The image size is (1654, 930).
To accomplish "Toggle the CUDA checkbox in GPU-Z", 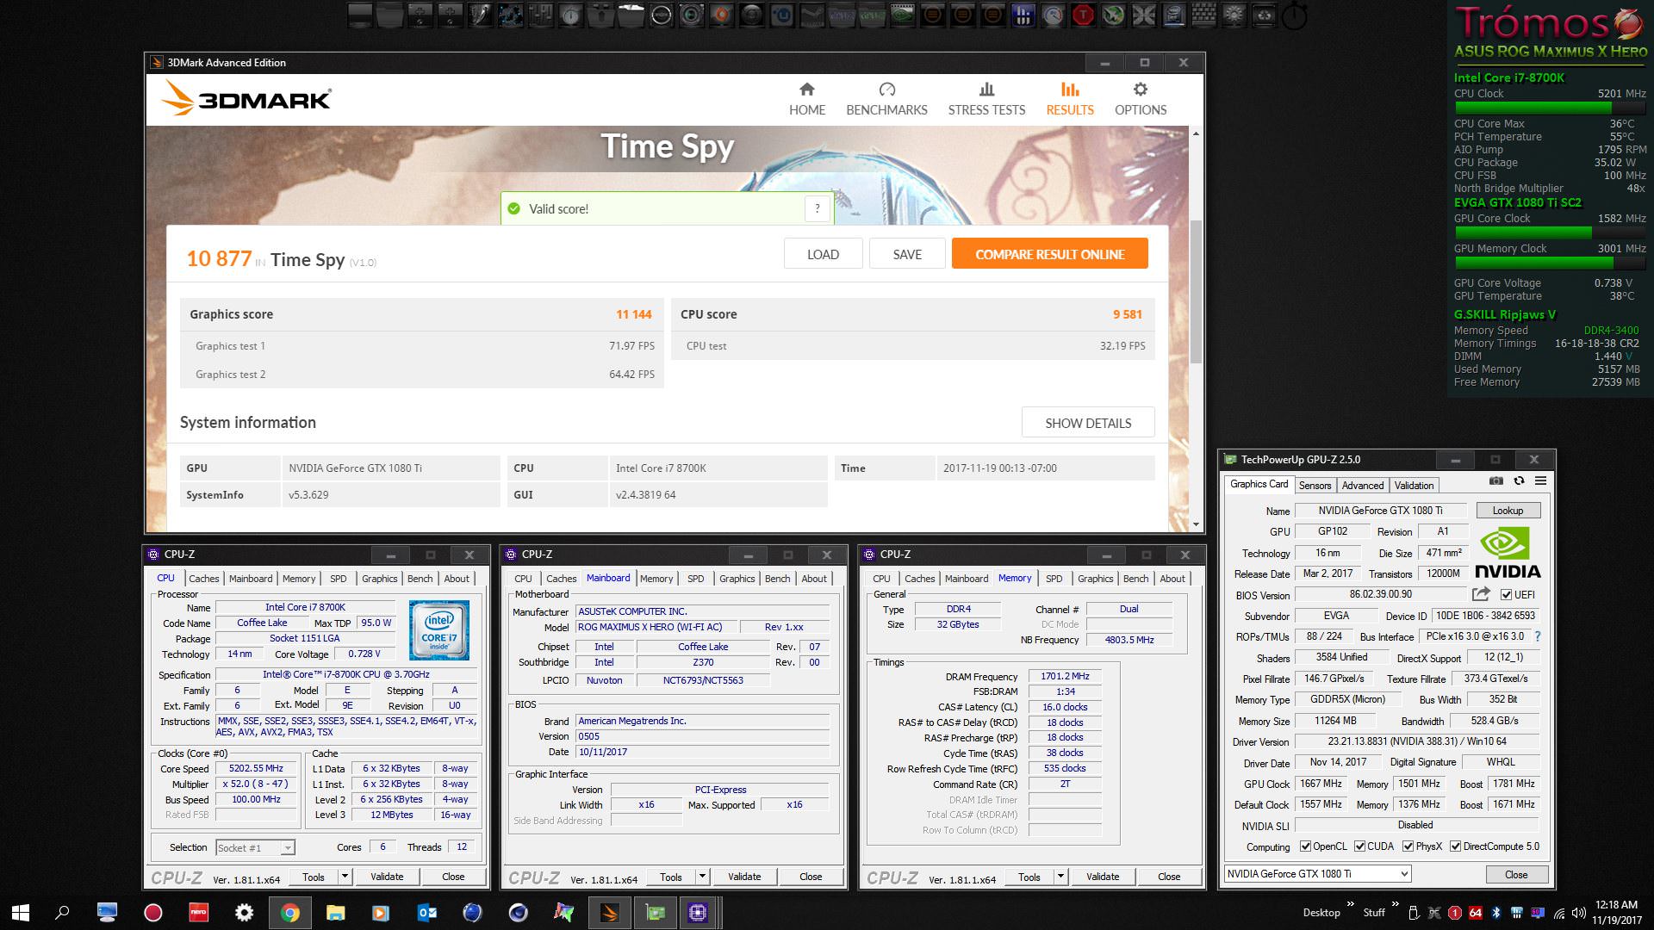I will click(x=1359, y=846).
